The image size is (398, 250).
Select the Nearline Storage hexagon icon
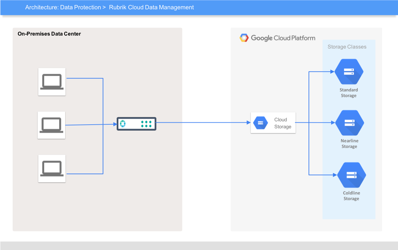pyautogui.click(x=349, y=123)
